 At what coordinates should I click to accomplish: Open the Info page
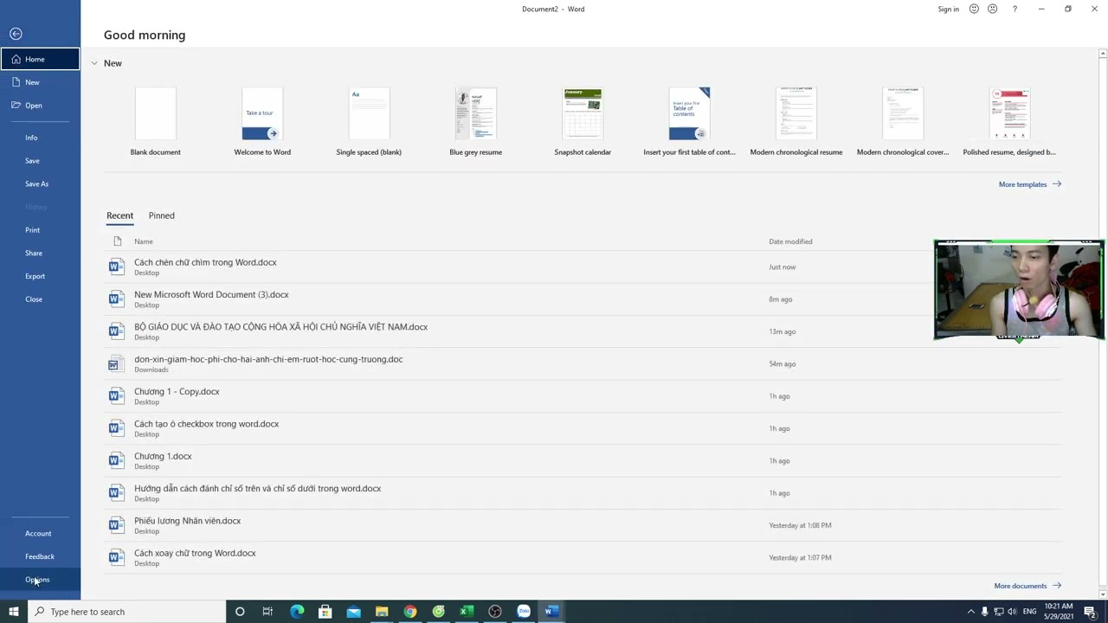(x=40, y=138)
